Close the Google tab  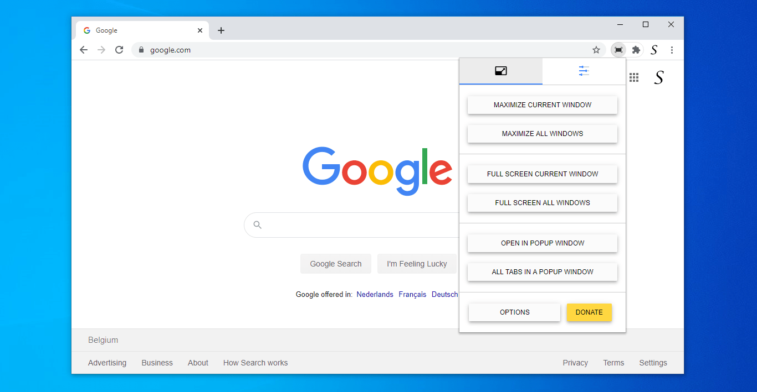pos(200,30)
